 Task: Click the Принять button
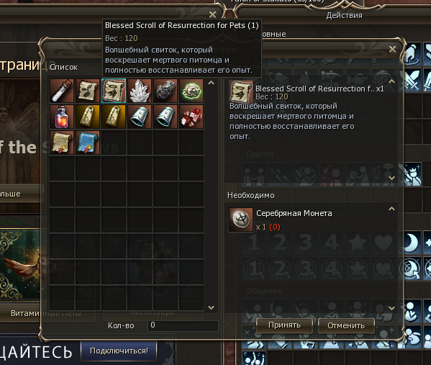(x=284, y=325)
